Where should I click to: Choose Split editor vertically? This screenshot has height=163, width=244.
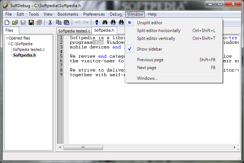pyautogui.click(x=174, y=38)
